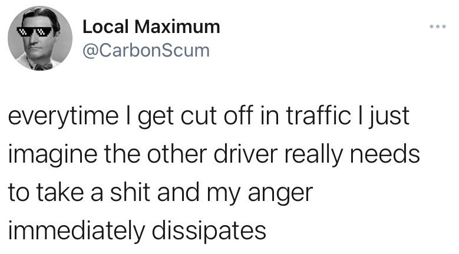Open Local Maximum's profile picture
This screenshot has width=459, height=254.
click(40, 38)
